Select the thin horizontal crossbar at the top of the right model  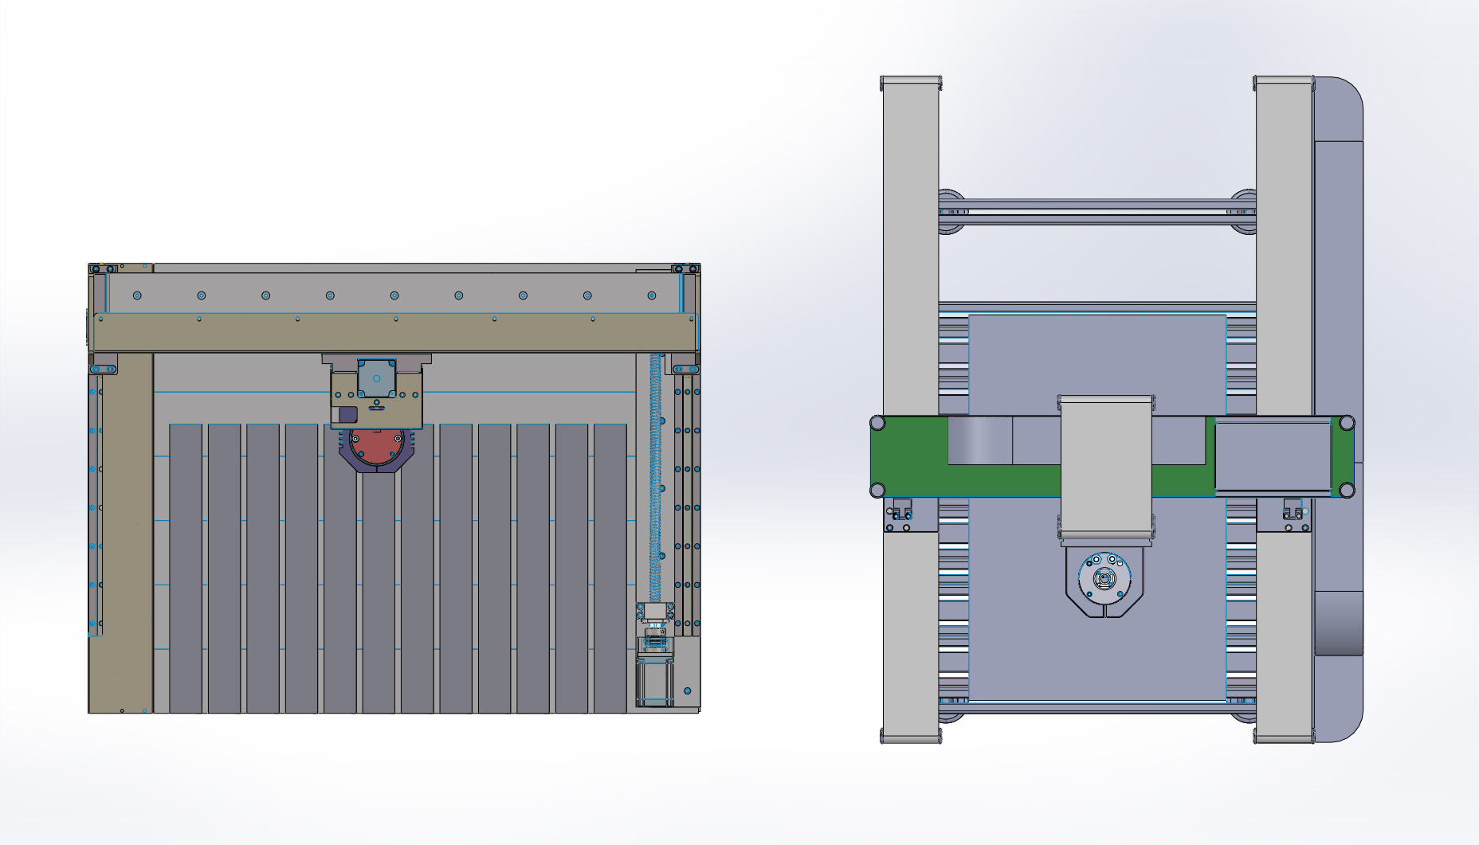[x=1097, y=212]
